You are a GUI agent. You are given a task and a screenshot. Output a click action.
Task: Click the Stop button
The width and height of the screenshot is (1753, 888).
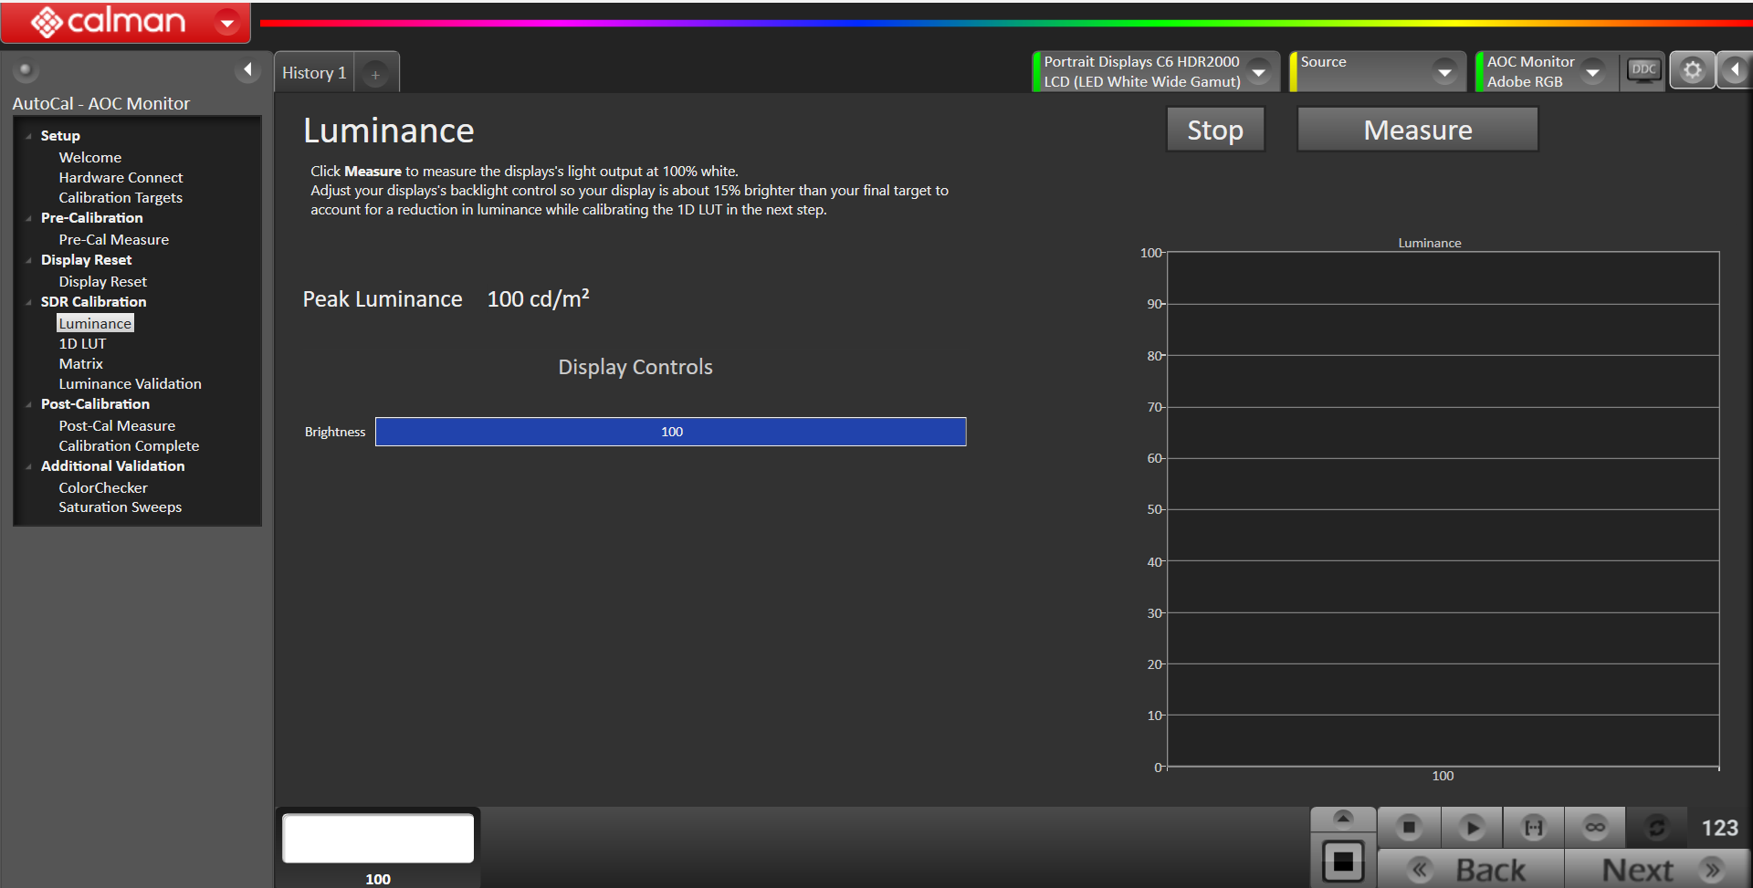[x=1215, y=130]
